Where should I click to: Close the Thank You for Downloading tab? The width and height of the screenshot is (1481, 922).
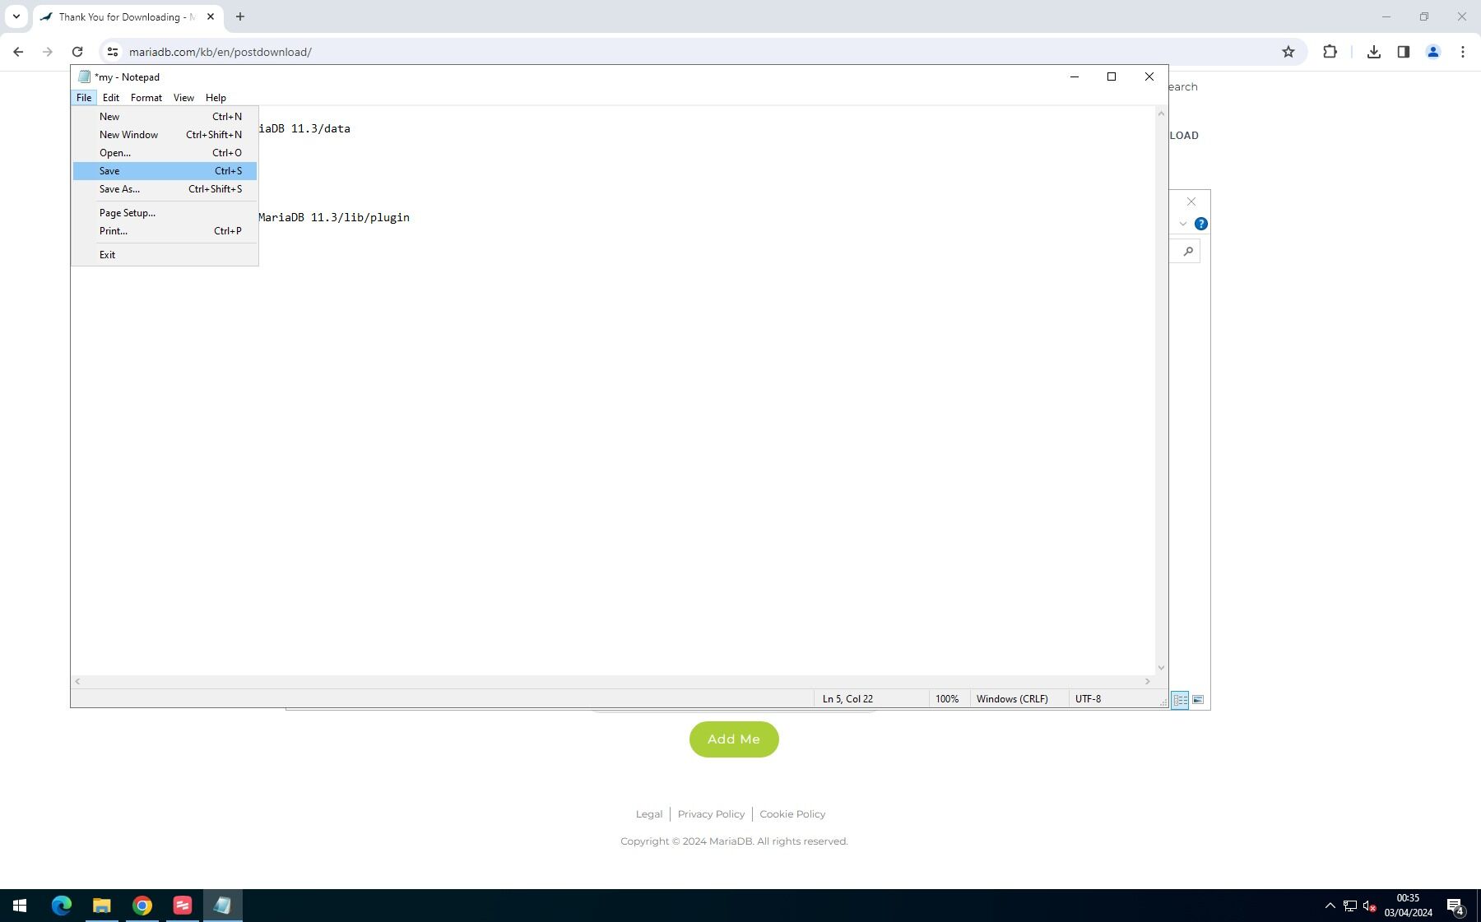click(211, 16)
